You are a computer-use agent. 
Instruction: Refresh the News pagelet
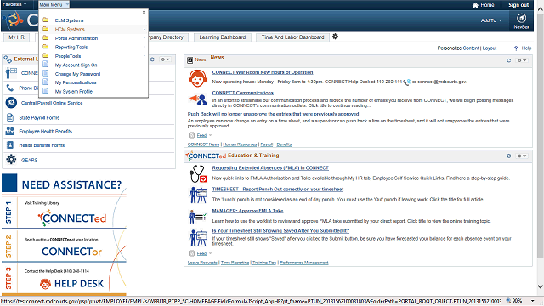coord(509,60)
